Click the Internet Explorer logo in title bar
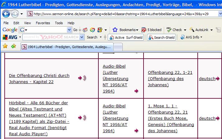The image size is (222, 139). tap(4, 4)
